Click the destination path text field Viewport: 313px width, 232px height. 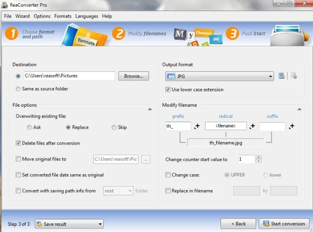tap(69, 76)
